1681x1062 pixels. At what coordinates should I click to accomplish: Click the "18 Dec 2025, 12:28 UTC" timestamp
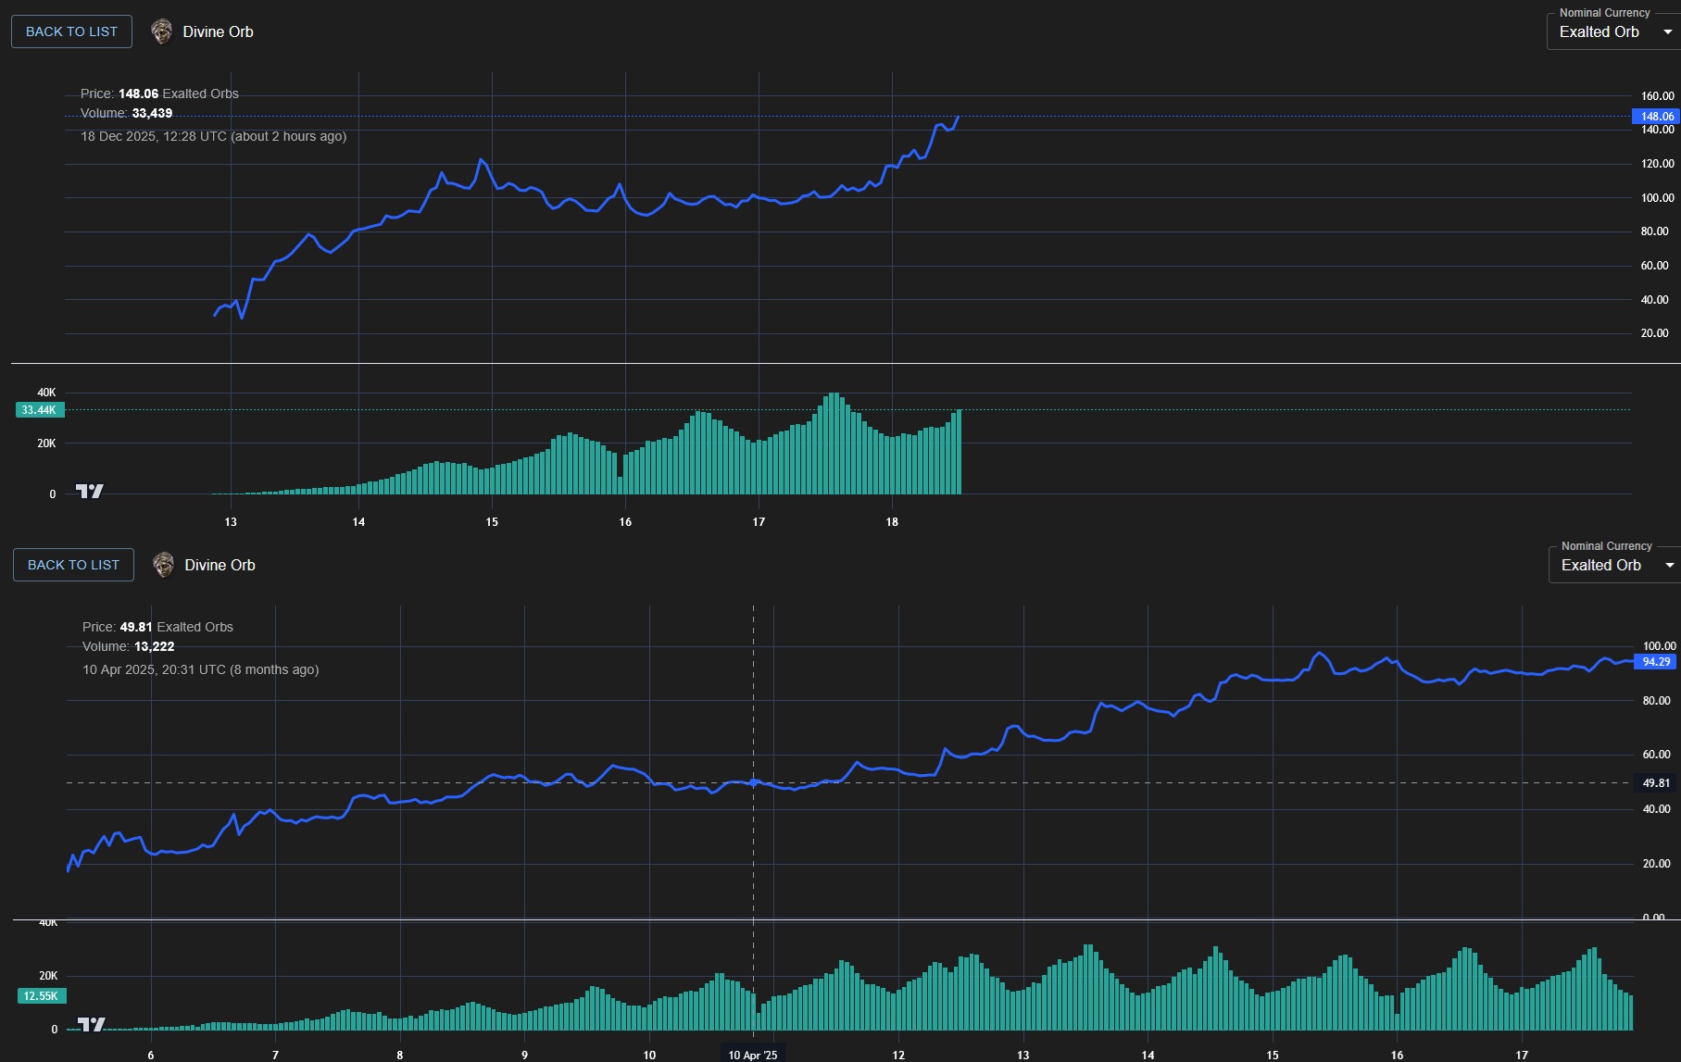213,136
